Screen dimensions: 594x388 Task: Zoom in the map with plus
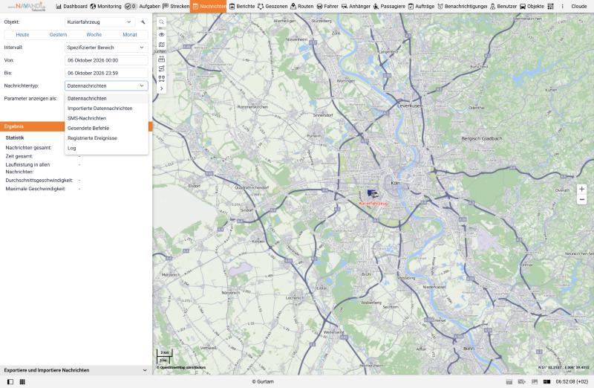click(581, 189)
